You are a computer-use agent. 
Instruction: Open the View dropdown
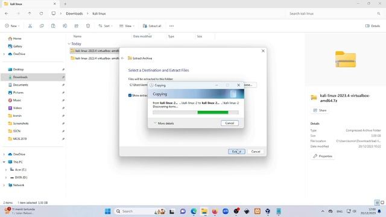click(x=127, y=26)
